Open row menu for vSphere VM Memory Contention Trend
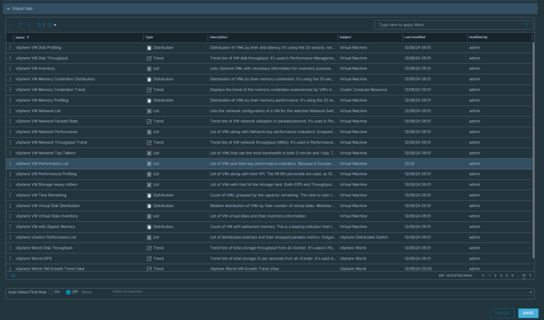The height and width of the screenshot is (320, 544). [x=10, y=90]
